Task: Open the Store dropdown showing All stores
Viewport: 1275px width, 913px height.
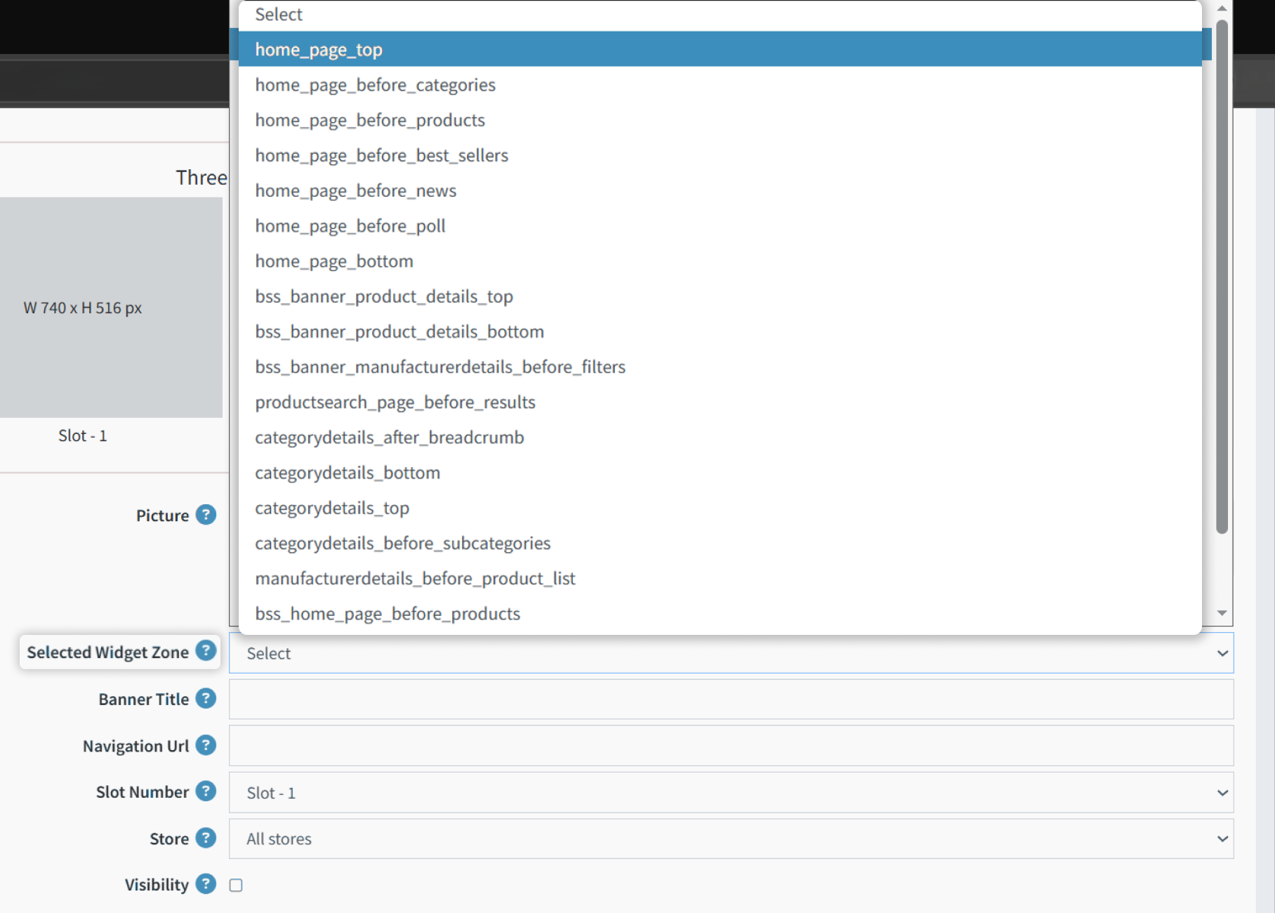Action: point(731,839)
